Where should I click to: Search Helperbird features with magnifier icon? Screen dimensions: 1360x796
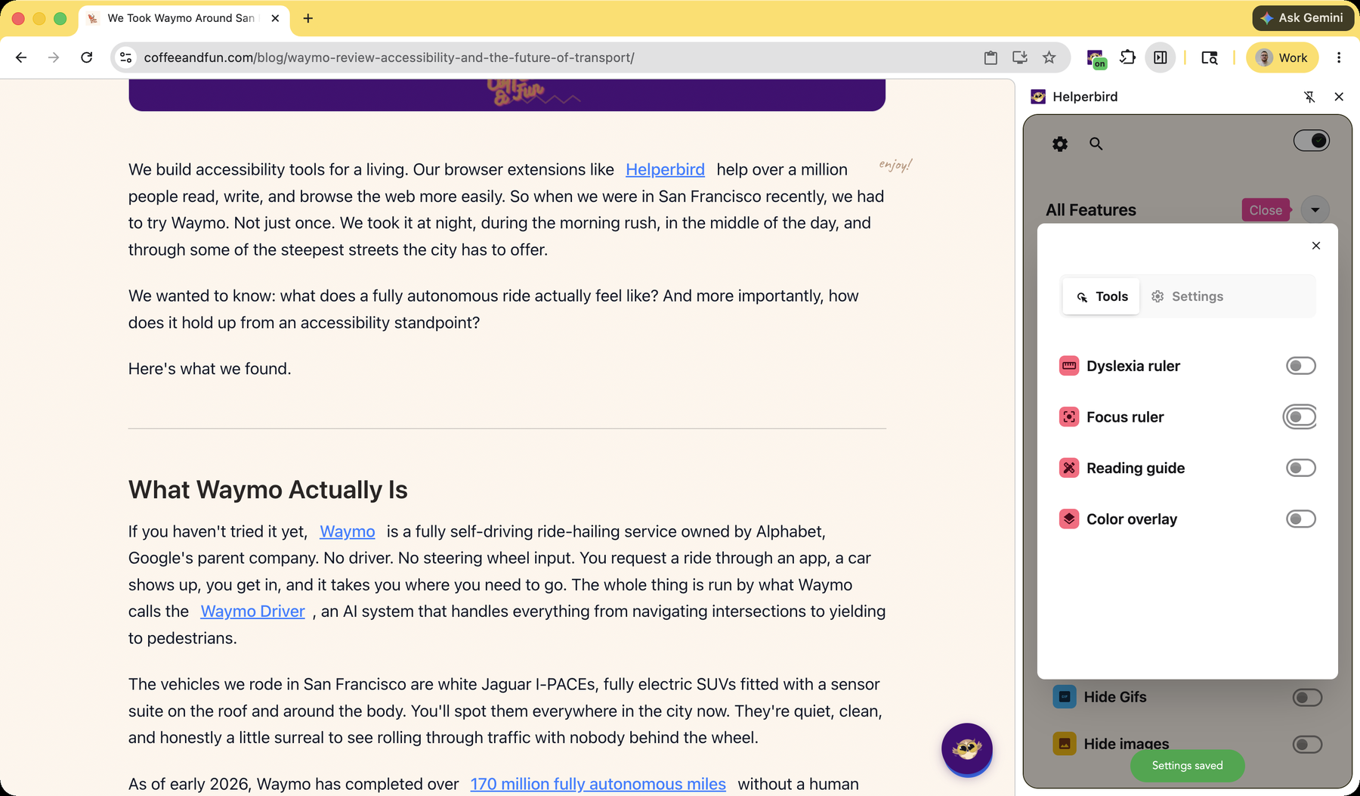coord(1096,144)
